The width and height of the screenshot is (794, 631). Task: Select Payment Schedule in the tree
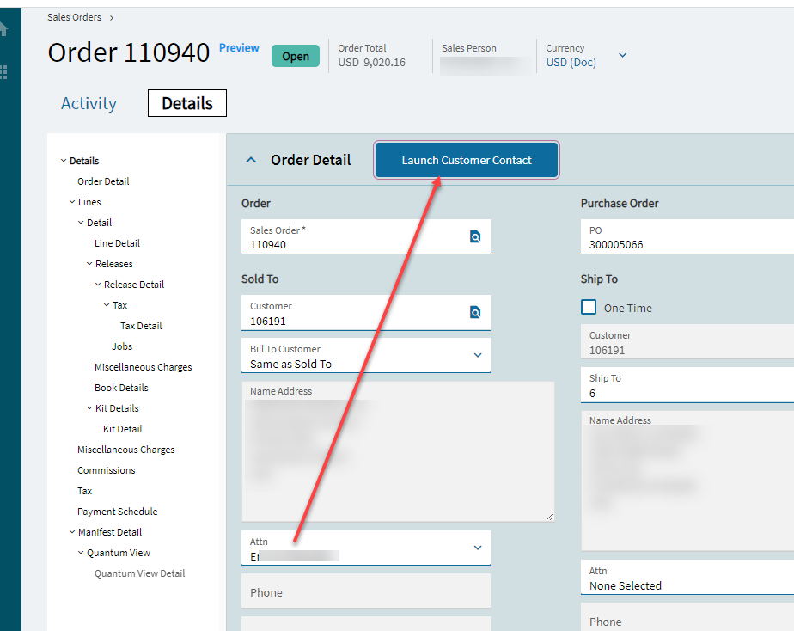[x=117, y=511]
